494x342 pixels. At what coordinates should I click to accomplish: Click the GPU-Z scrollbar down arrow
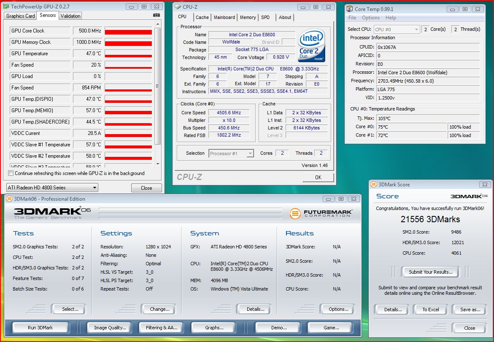click(158, 164)
